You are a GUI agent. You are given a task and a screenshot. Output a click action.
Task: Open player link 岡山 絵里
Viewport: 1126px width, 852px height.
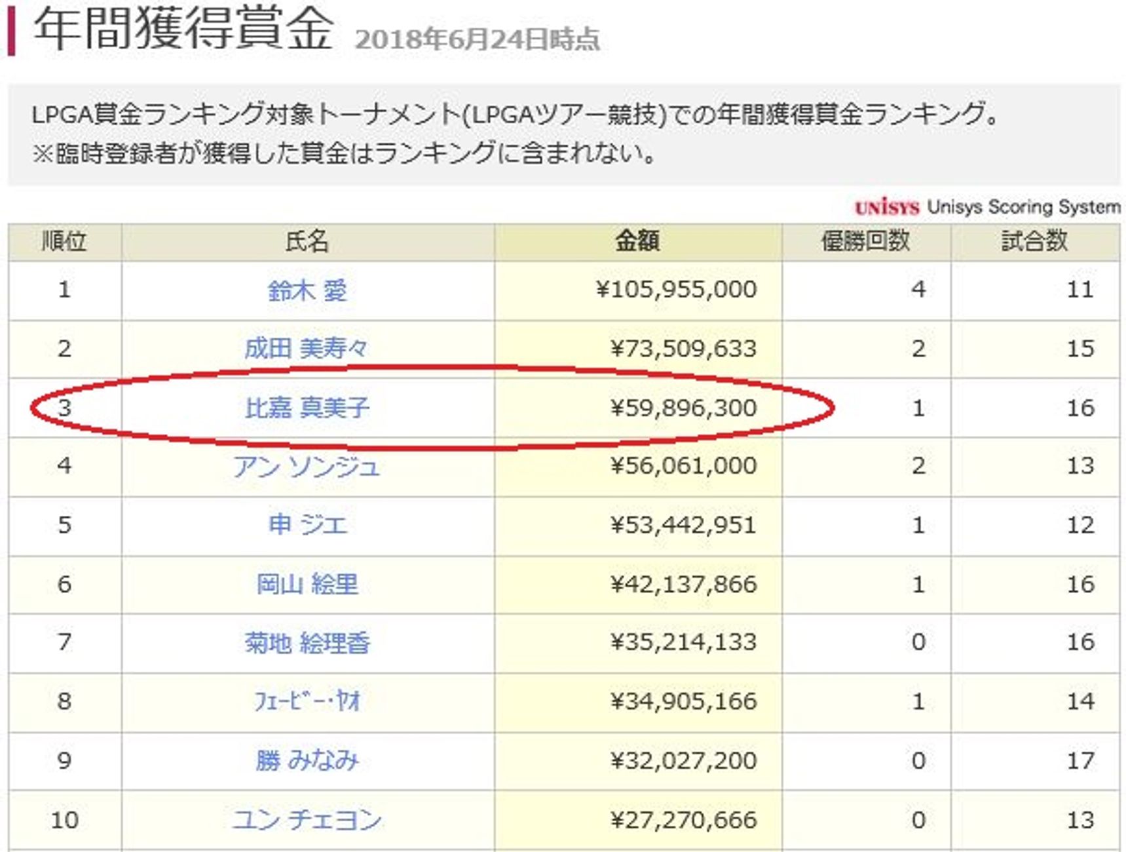307,584
